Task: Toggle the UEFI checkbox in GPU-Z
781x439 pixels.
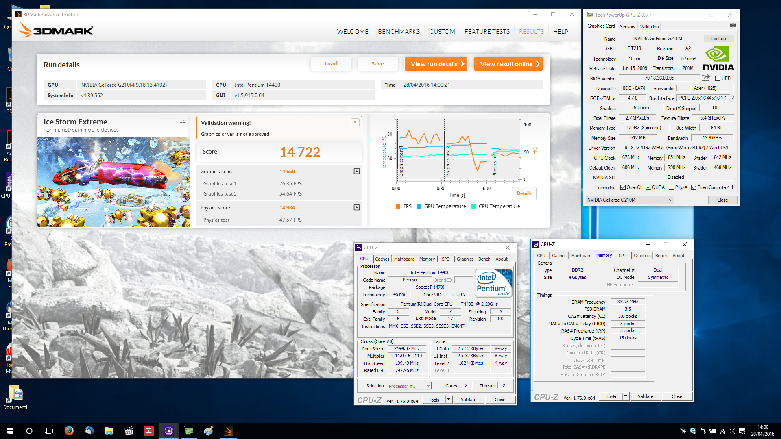Action: click(x=718, y=78)
